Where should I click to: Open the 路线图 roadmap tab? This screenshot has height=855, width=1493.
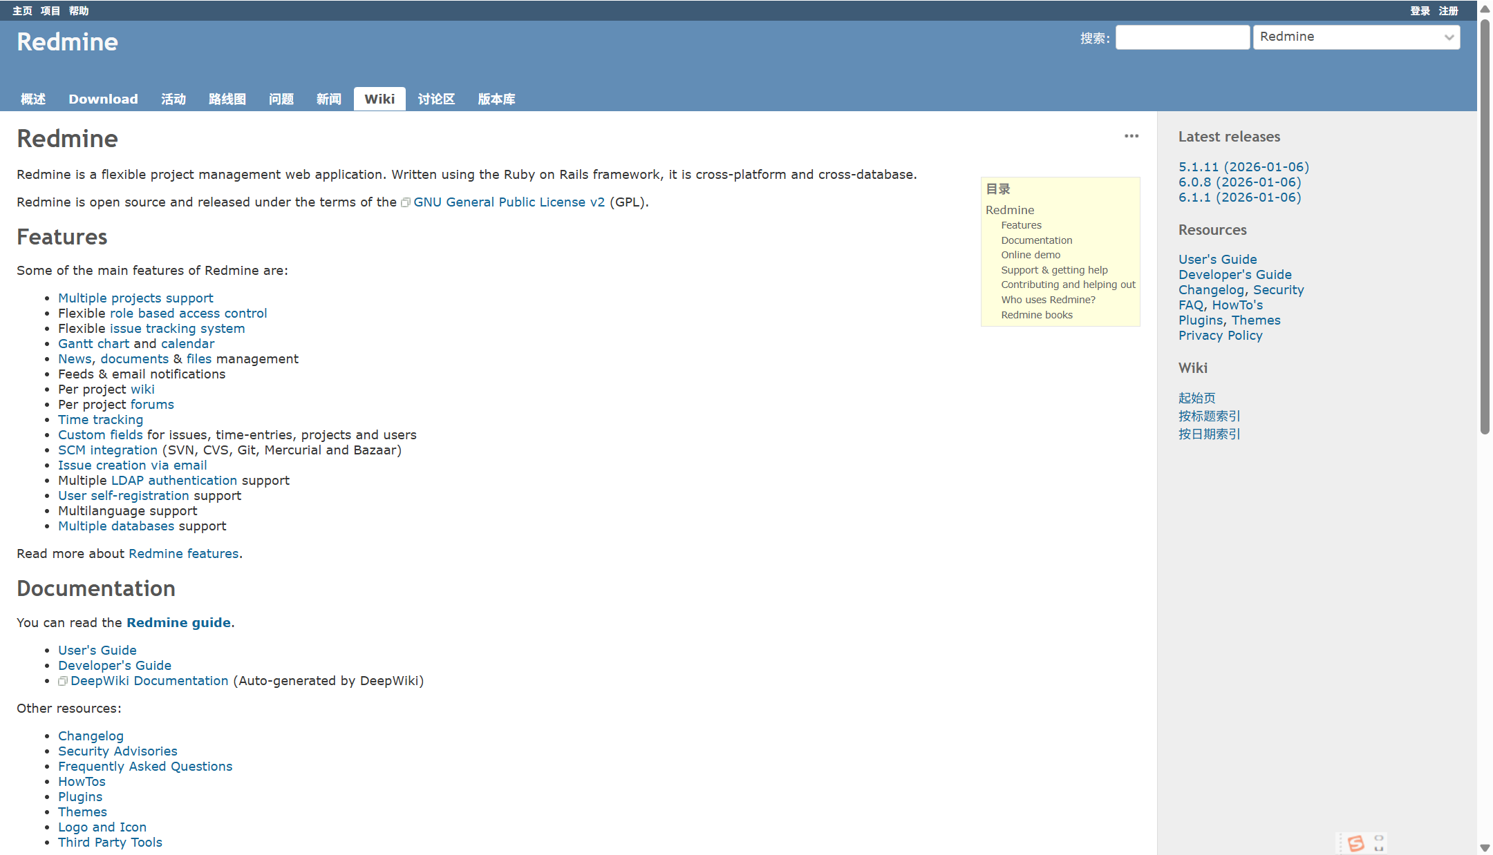[227, 99]
